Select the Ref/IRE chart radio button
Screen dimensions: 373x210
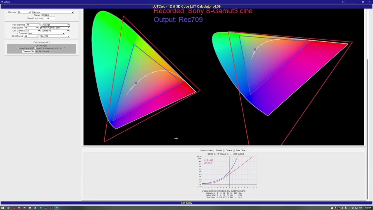click(207, 154)
